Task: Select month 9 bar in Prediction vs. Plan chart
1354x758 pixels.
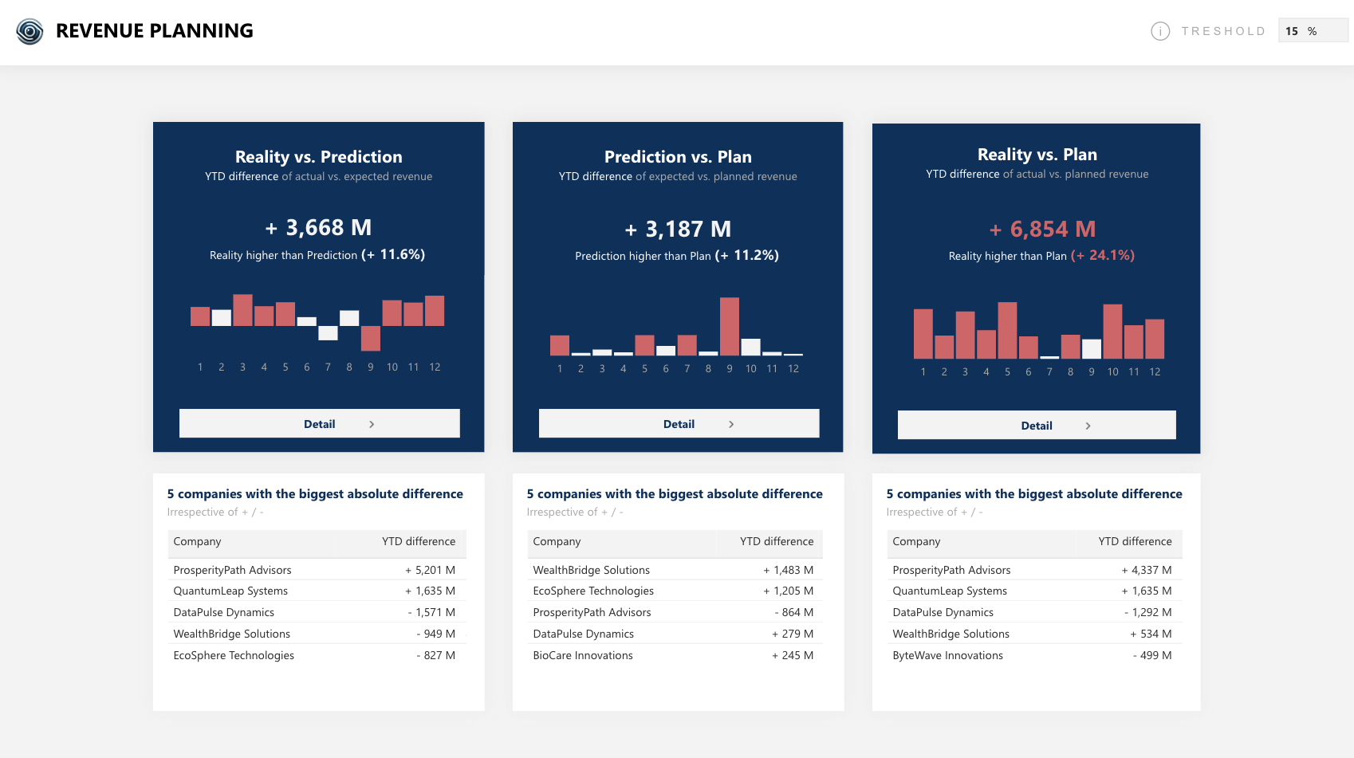Action: click(729, 327)
